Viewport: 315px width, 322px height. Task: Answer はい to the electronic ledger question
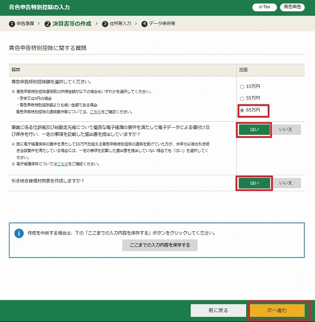pyautogui.click(x=254, y=130)
